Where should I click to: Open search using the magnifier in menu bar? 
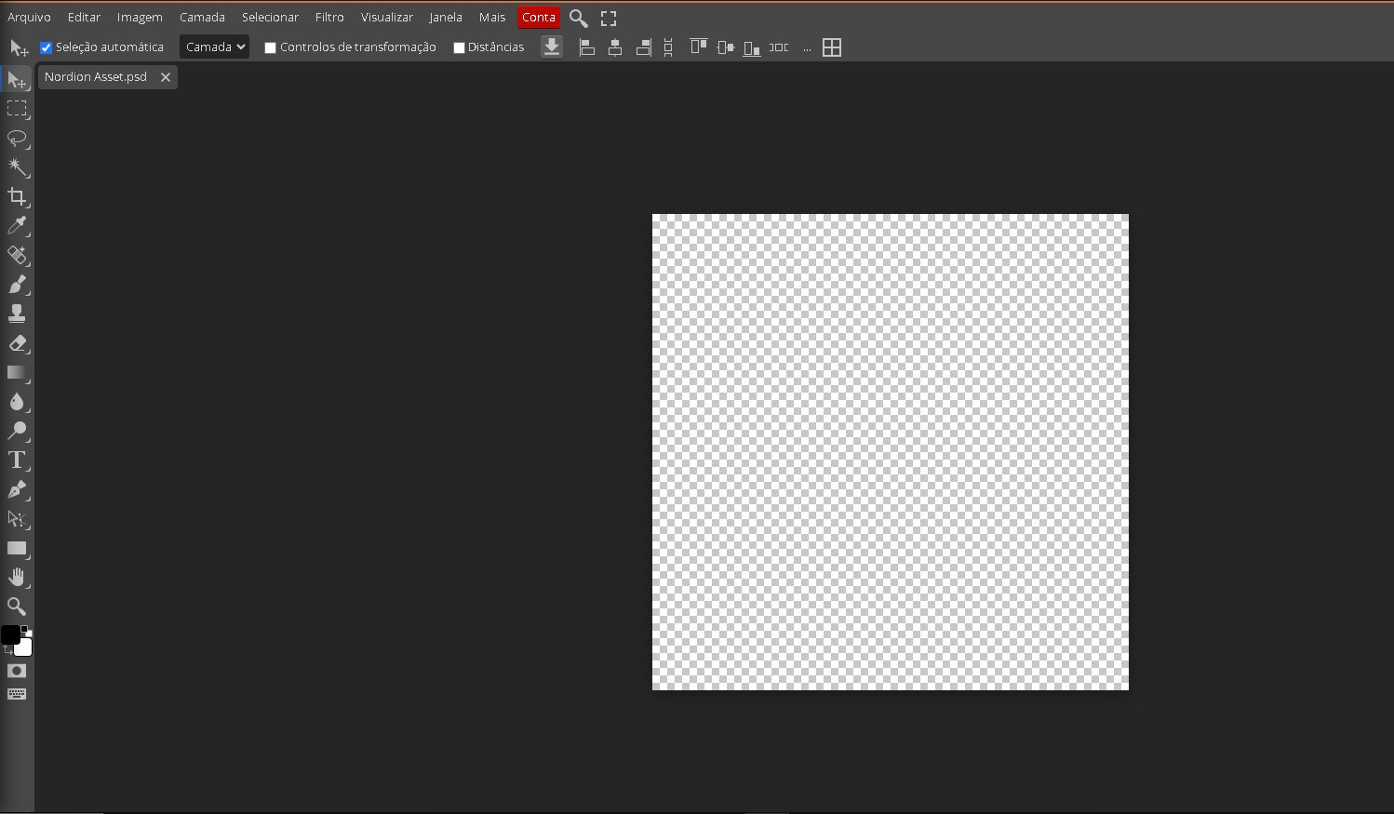[578, 18]
